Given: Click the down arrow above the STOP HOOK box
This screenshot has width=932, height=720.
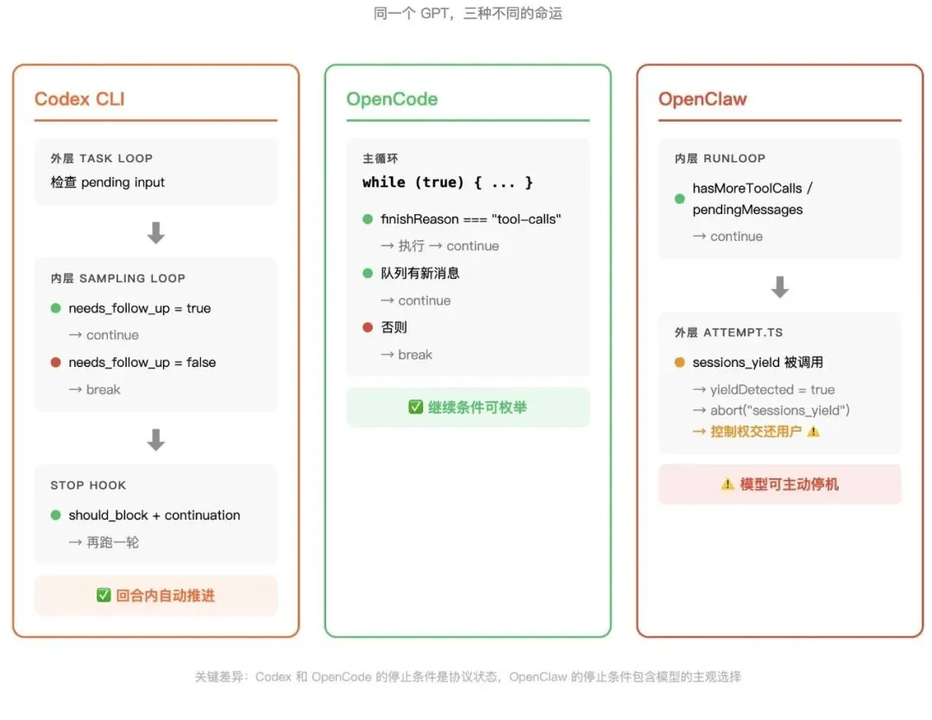Looking at the screenshot, I should pos(155,439).
